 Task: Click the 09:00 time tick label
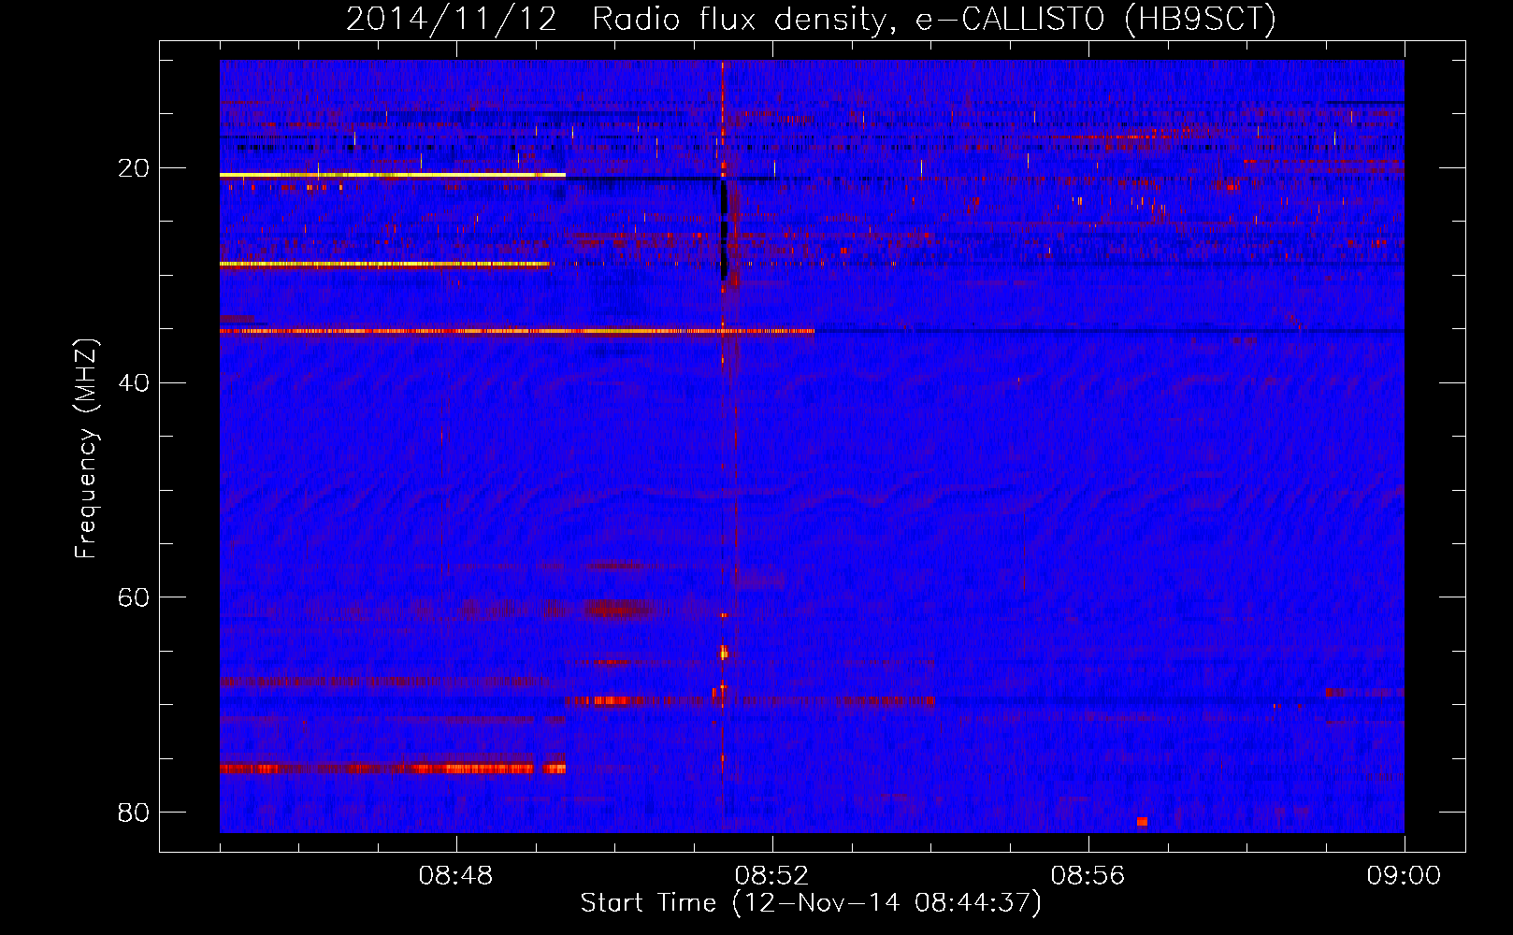[x=1404, y=876]
